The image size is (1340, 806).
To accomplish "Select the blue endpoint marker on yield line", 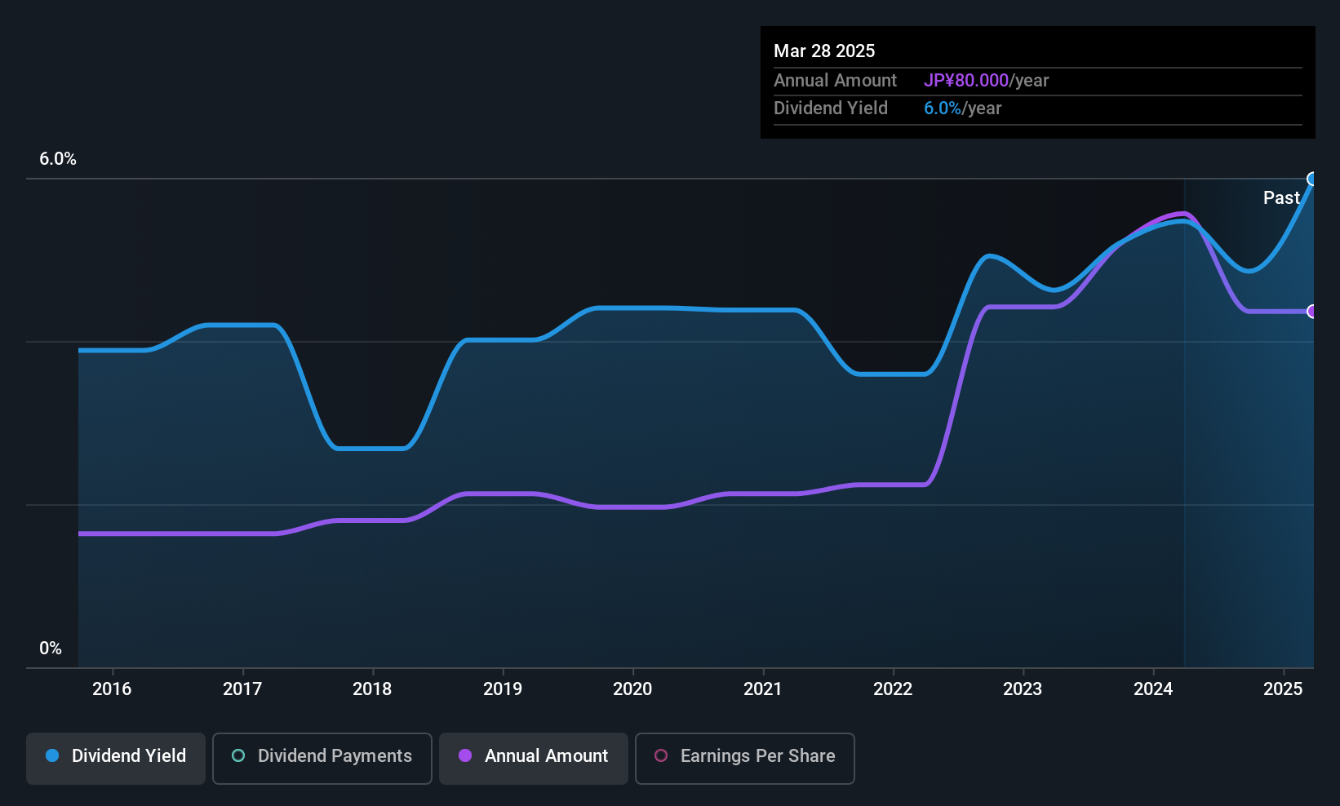I will 1312,179.
